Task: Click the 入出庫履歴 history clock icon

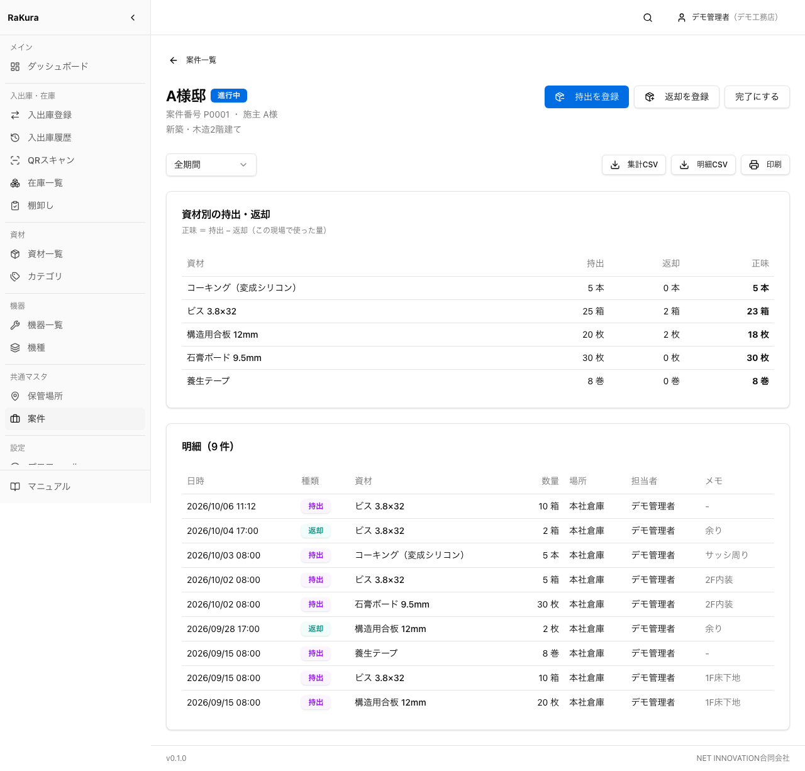Action: (x=15, y=138)
